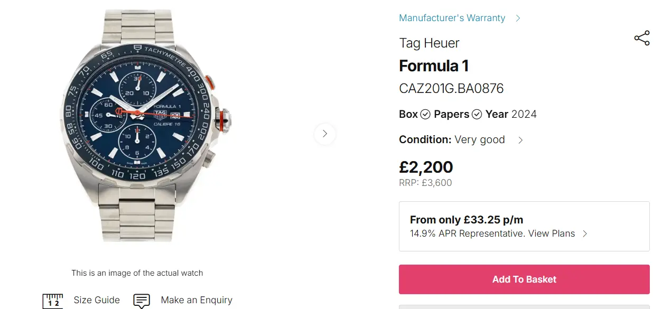Click the Condition: Very good label

point(452,140)
